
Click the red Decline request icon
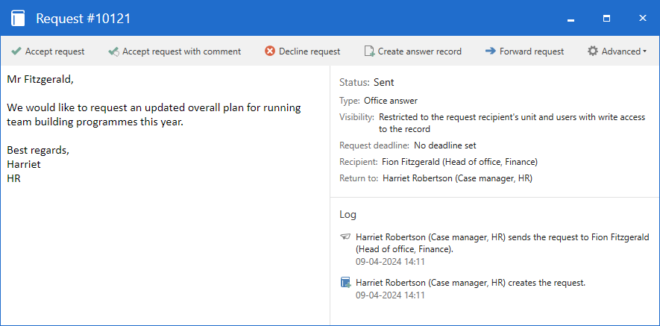click(x=270, y=51)
